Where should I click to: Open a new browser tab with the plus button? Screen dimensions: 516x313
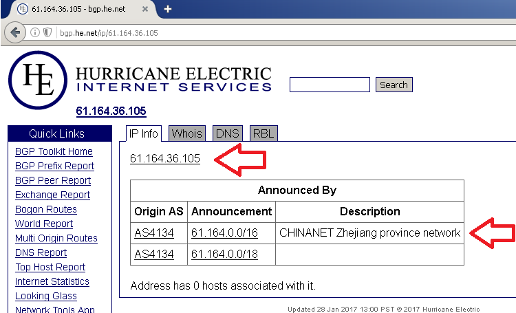click(168, 9)
